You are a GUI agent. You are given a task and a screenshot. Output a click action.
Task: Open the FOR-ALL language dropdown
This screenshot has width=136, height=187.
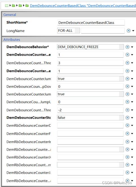(68, 31)
